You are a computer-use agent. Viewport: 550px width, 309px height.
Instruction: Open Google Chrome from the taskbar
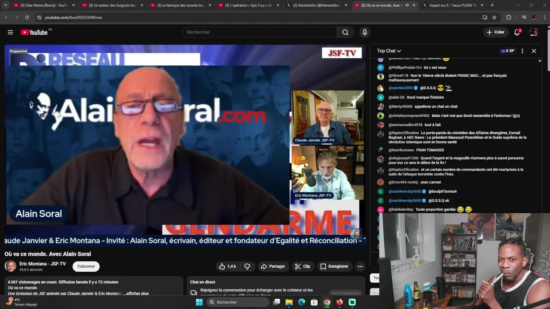327,302
